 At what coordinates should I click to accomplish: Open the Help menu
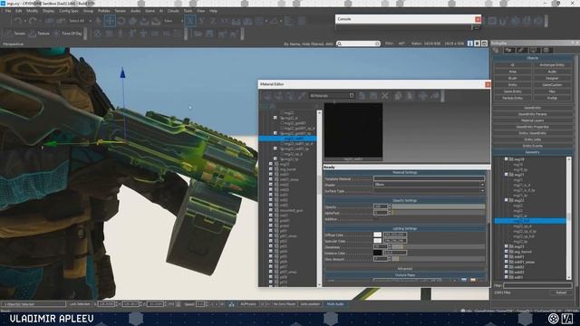coord(213,11)
